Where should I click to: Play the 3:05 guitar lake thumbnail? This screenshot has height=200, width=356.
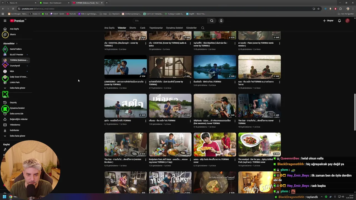tap(215, 67)
